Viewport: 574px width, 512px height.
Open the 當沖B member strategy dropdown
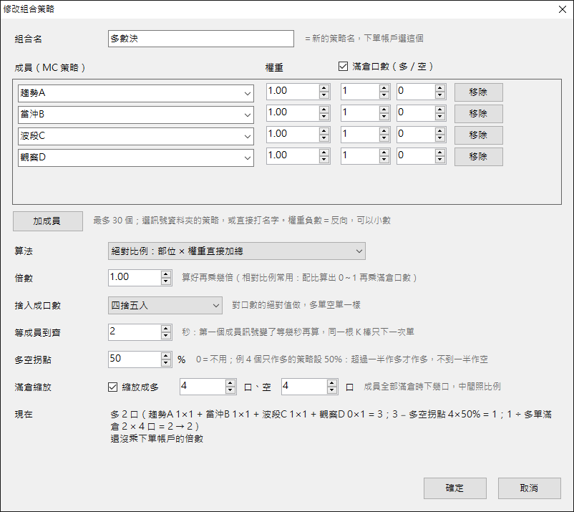click(x=136, y=115)
